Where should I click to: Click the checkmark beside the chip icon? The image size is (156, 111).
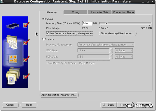point(26,25)
